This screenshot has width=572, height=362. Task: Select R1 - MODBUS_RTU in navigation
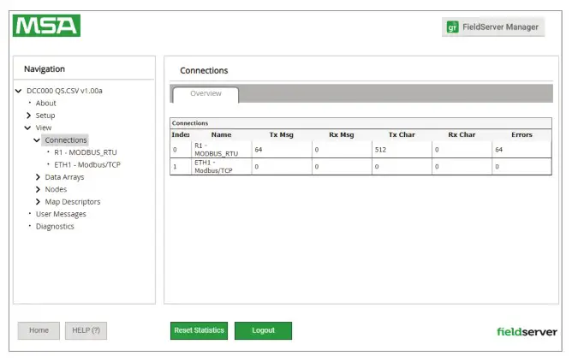pyautogui.click(x=85, y=152)
